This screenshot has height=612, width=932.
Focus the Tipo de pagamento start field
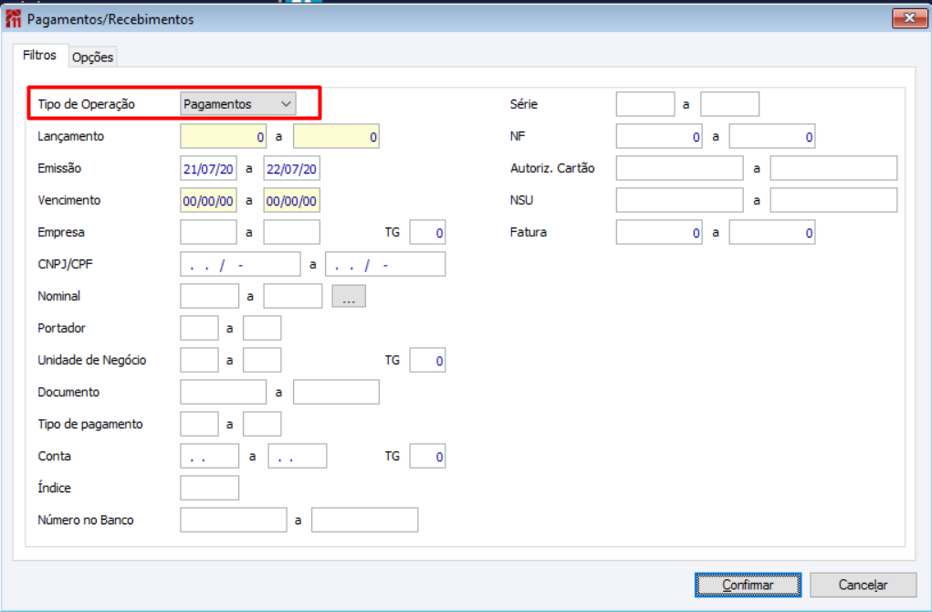[x=199, y=425]
